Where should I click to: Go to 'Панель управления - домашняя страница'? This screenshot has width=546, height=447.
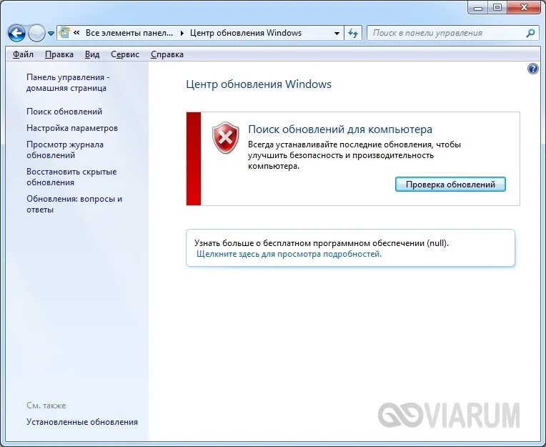pos(68,82)
